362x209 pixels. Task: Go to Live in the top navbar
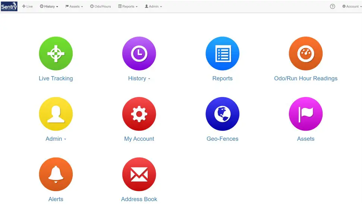click(x=27, y=6)
